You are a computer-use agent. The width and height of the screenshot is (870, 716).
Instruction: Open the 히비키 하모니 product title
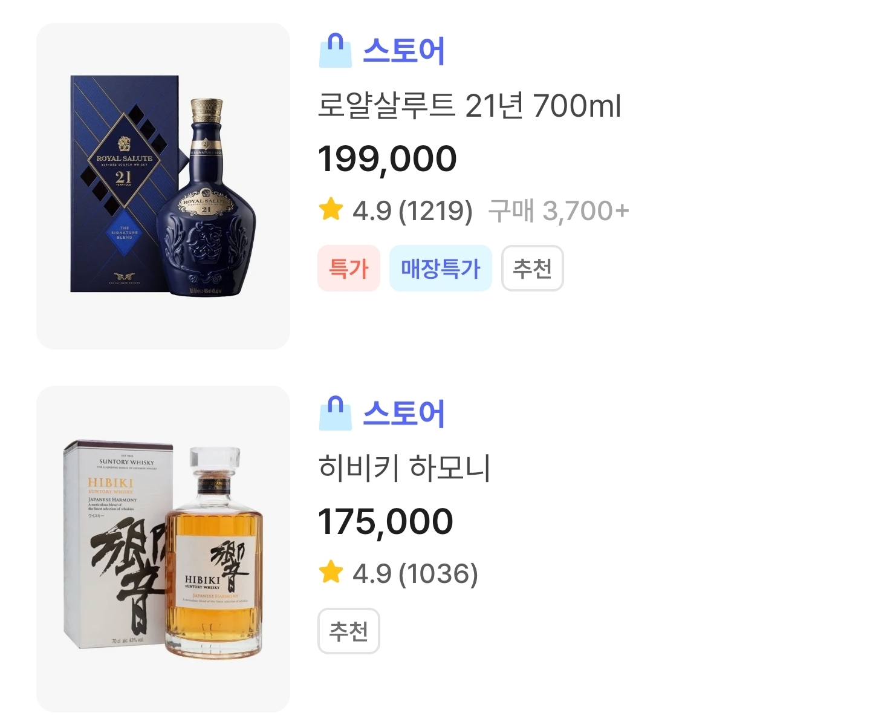coord(404,468)
